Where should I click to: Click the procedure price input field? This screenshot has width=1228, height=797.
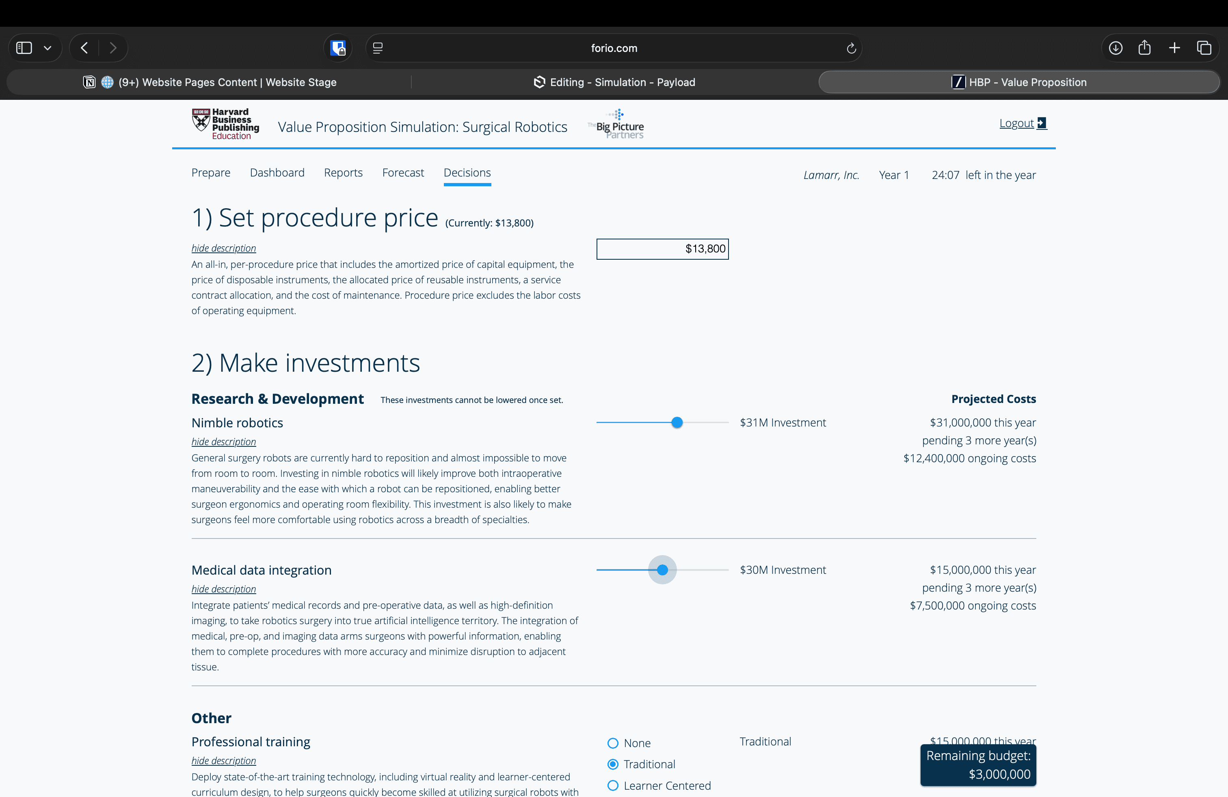point(662,249)
